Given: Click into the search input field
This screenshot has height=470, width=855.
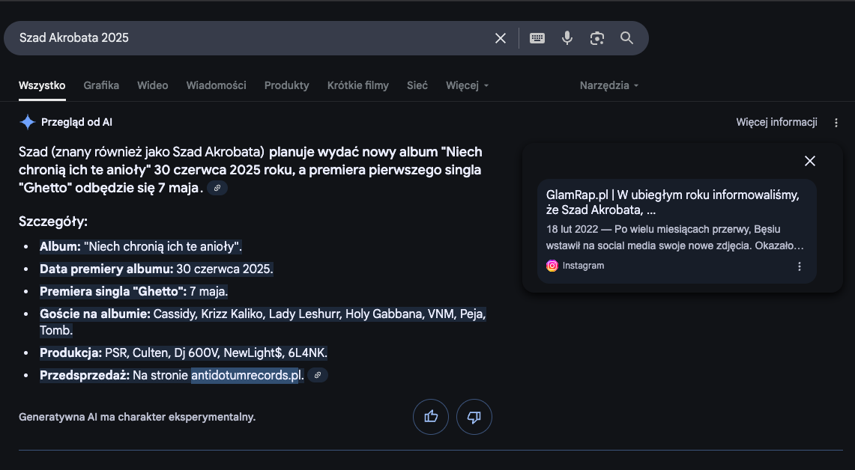Looking at the screenshot, I should 247,38.
